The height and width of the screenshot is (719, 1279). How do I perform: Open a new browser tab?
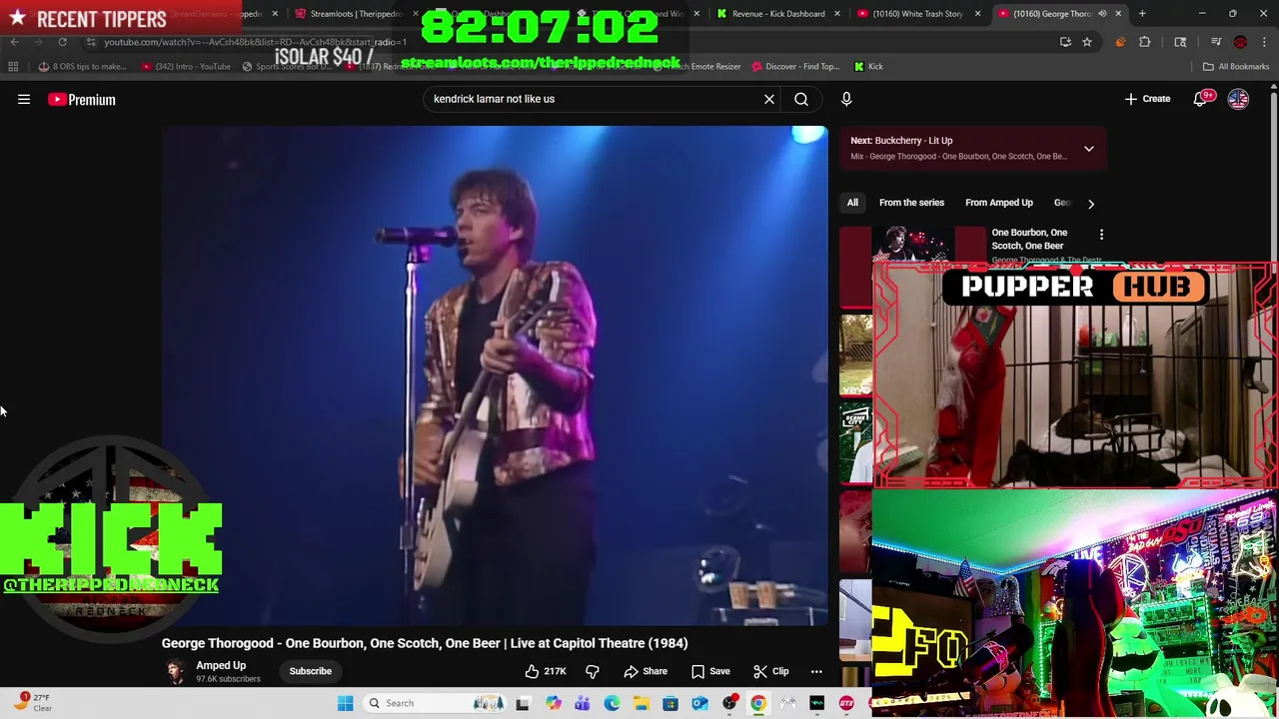coord(1142,14)
